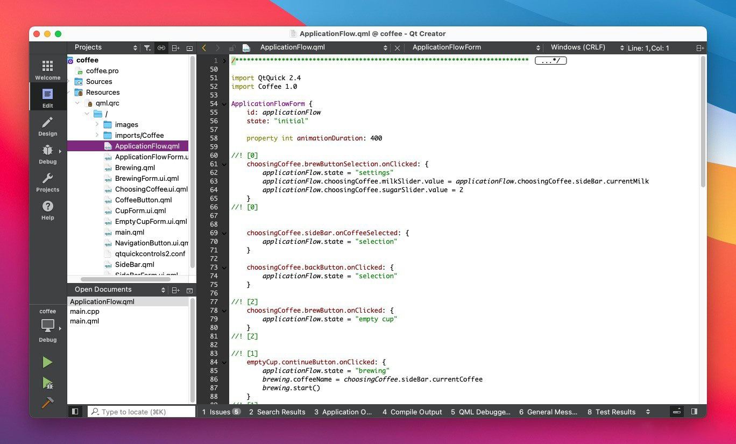
Task: Start debugging with the Run-Debug icon
Action: [48, 383]
